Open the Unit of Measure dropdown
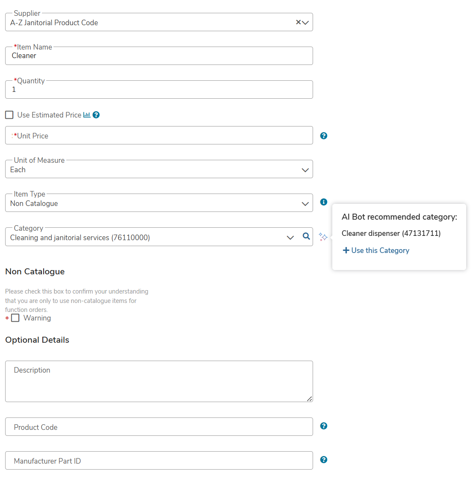 tap(305, 170)
